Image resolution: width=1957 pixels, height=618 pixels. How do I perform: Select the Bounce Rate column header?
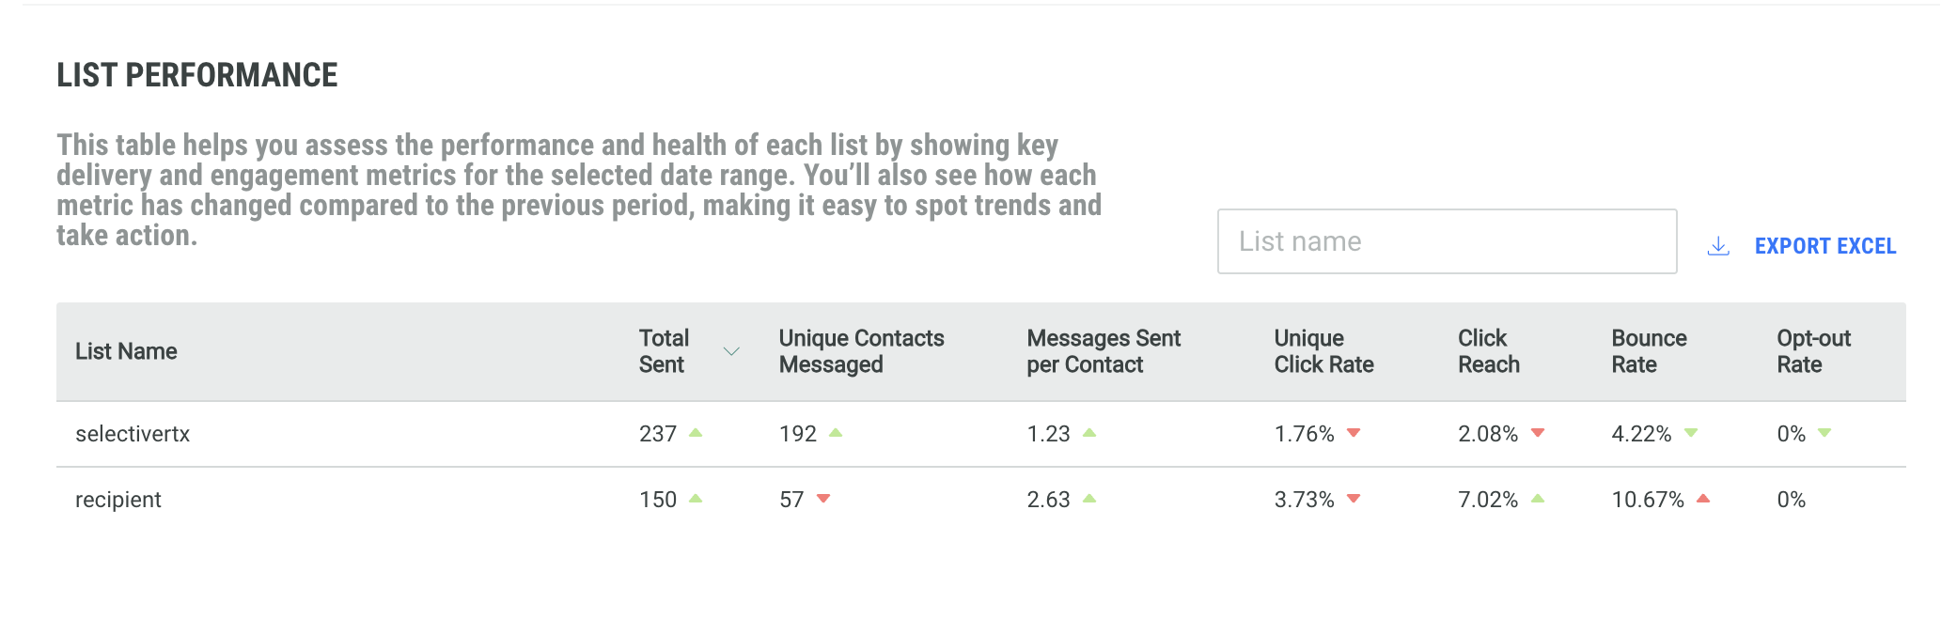tap(1649, 351)
